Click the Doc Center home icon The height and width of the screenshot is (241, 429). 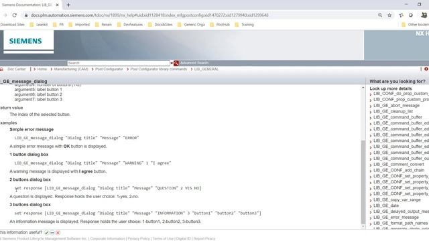pyautogui.click(x=1, y=69)
